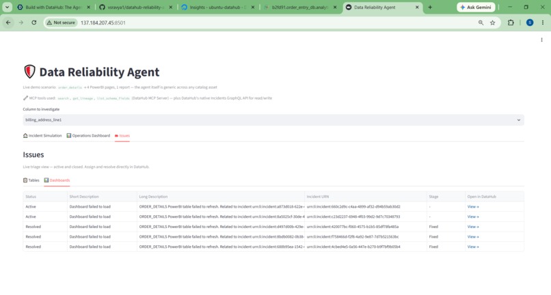This screenshot has height=295, width=551.
Task: Select the Dashboards sub-tab
Action: click(x=57, y=180)
